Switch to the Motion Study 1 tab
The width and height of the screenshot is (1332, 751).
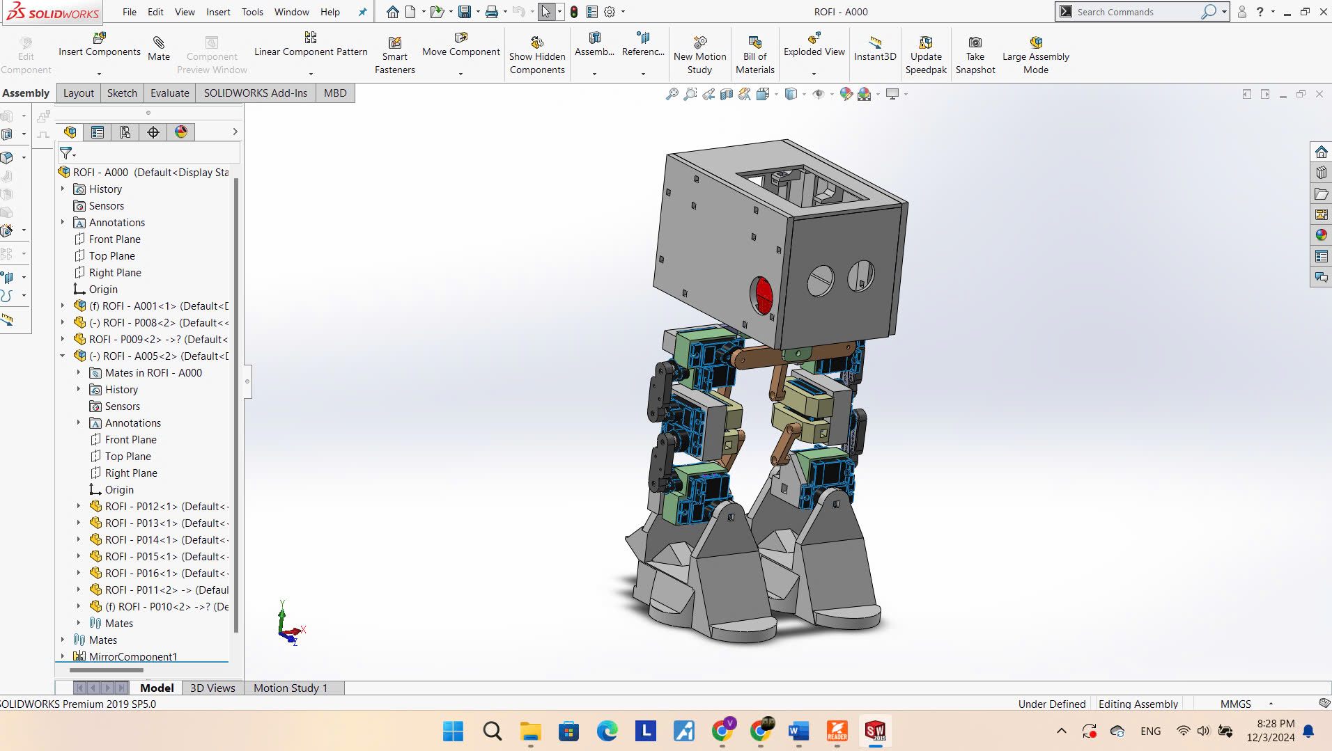point(291,688)
